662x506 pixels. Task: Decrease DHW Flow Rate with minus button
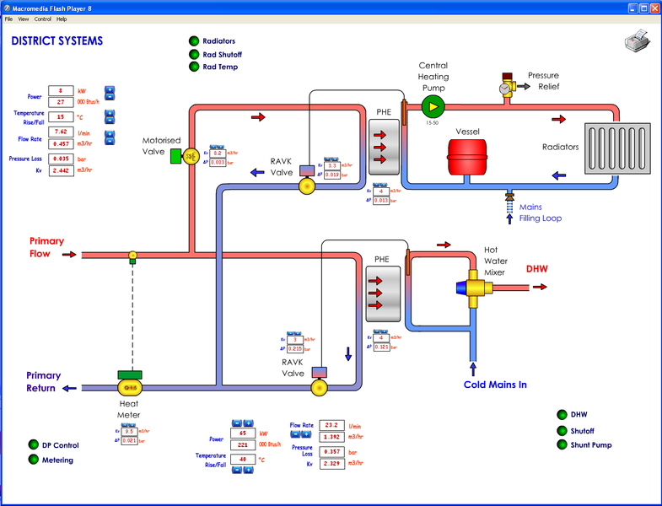[295, 434]
